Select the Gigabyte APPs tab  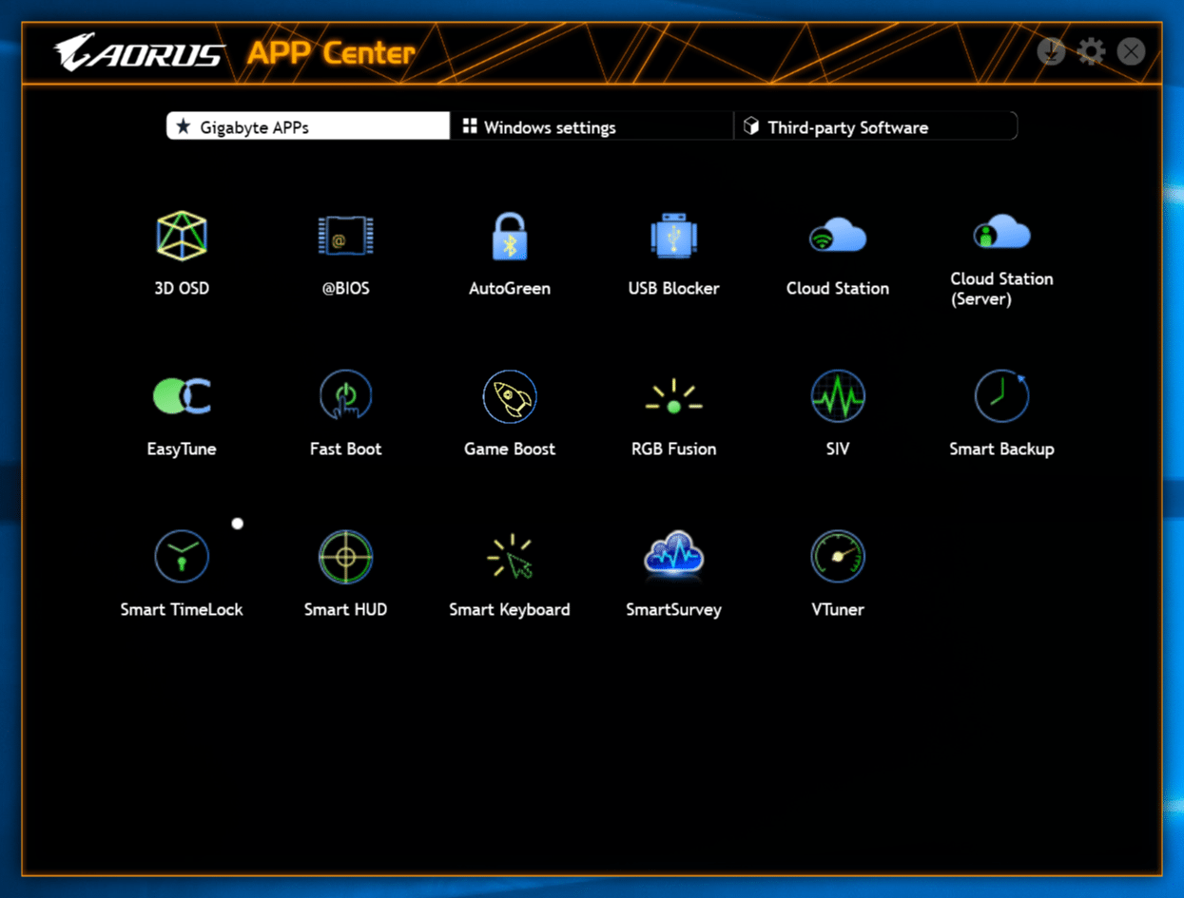click(308, 126)
